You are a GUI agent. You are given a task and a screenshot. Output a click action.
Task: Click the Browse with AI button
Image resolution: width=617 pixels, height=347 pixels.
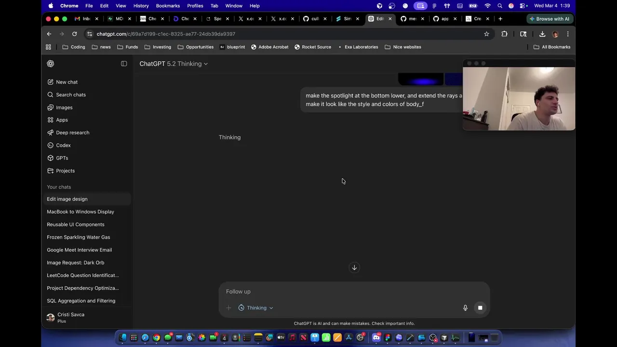pyautogui.click(x=549, y=19)
